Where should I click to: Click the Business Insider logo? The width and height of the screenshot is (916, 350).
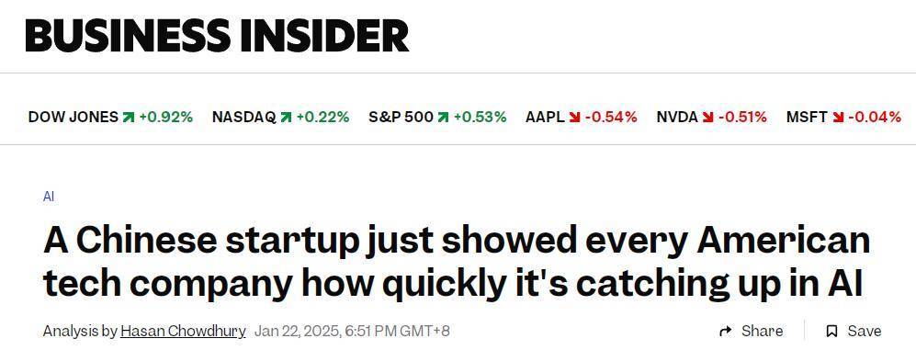[217, 35]
